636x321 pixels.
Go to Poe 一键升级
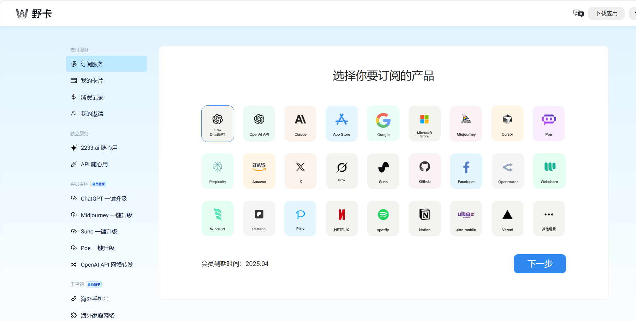tap(106, 248)
